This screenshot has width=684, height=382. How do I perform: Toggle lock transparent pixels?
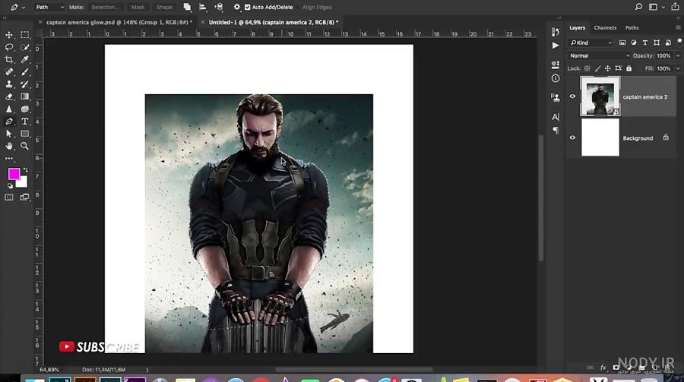coord(587,68)
